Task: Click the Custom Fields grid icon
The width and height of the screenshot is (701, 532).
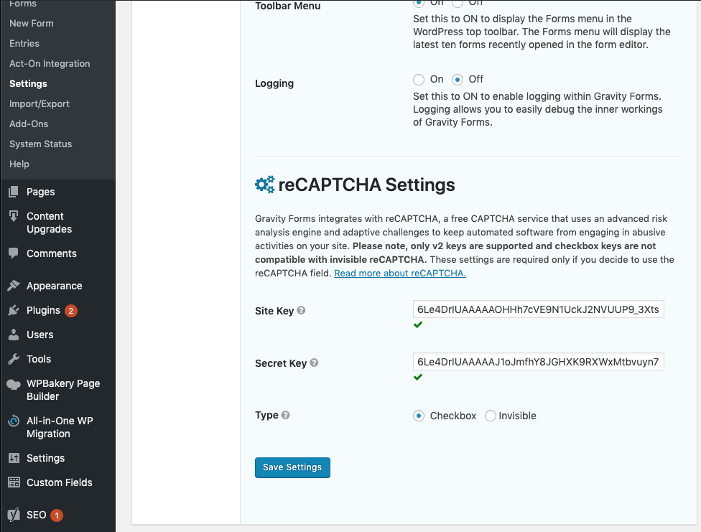Action: (x=14, y=482)
